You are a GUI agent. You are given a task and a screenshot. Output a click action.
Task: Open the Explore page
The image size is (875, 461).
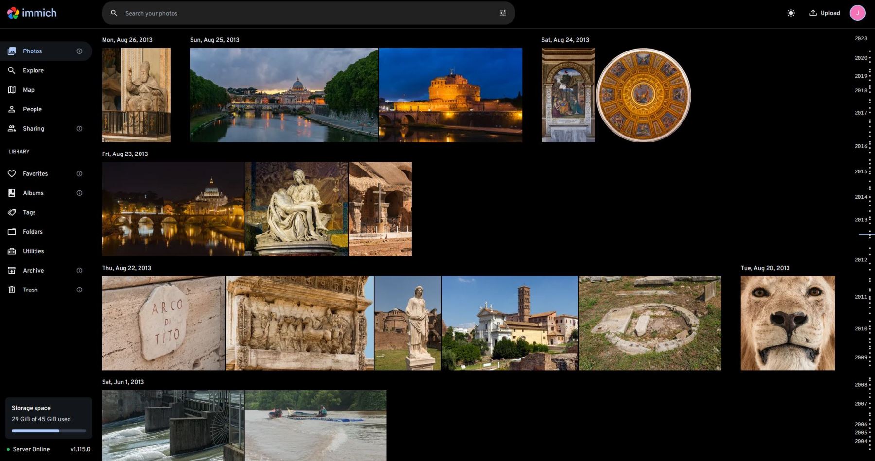(x=33, y=70)
